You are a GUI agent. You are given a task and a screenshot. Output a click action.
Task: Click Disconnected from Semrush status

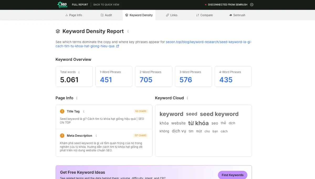point(226,5)
